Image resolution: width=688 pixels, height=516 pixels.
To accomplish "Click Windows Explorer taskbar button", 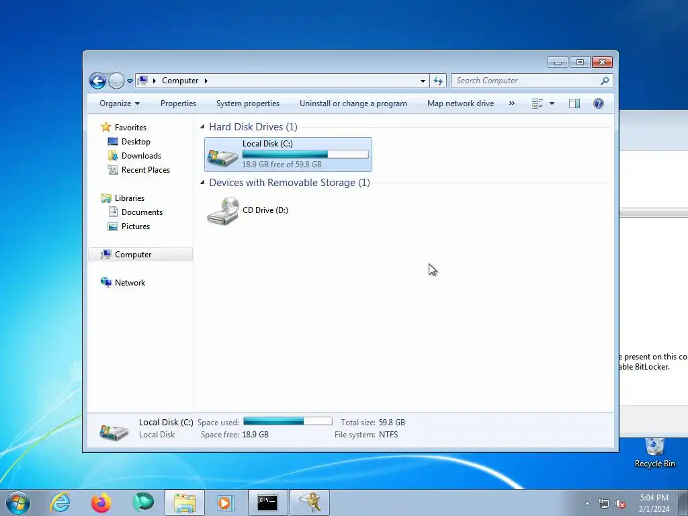I will pyautogui.click(x=185, y=503).
